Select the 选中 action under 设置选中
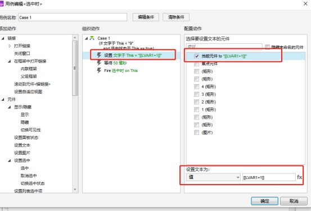This screenshot has width=311, height=211. pyautogui.click(x=25, y=168)
